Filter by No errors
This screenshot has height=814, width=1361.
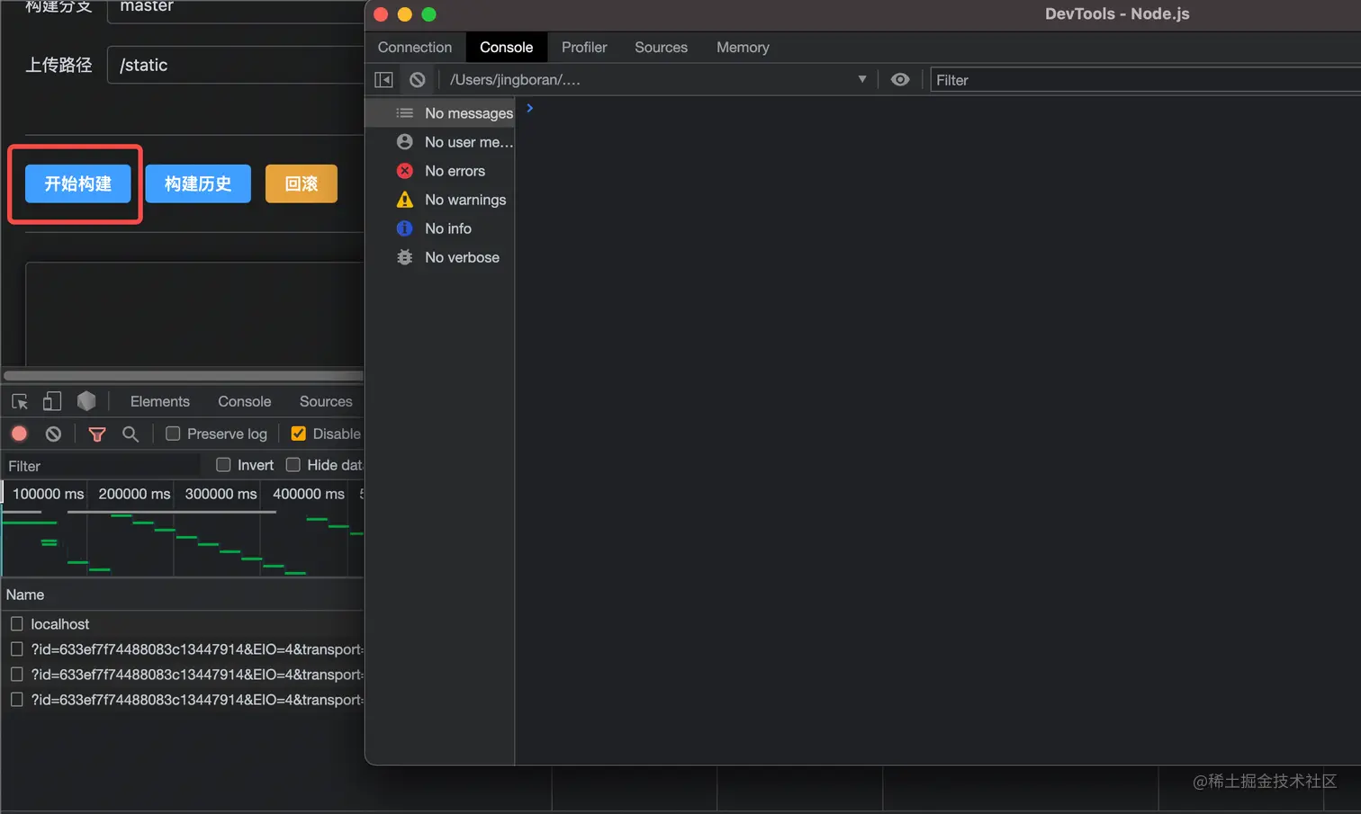pyautogui.click(x=440, y=171)
